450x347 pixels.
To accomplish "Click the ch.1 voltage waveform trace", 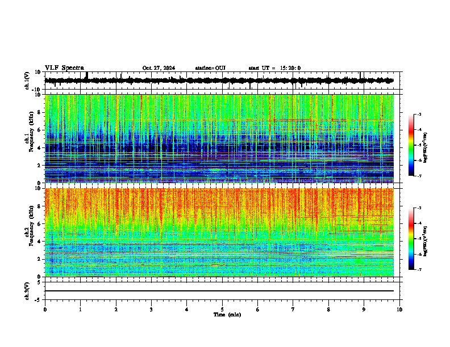I will click(219, 81).
